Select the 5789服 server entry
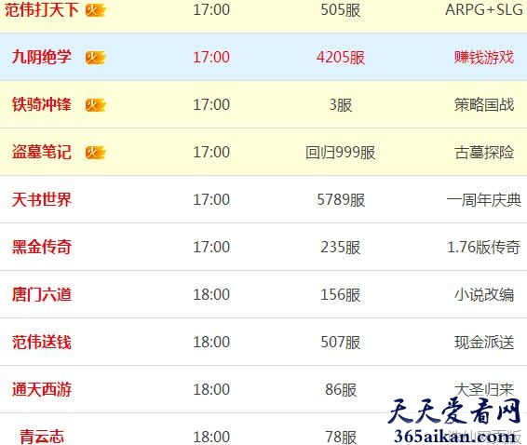The image size is (527, 445). tap(341, 199)
